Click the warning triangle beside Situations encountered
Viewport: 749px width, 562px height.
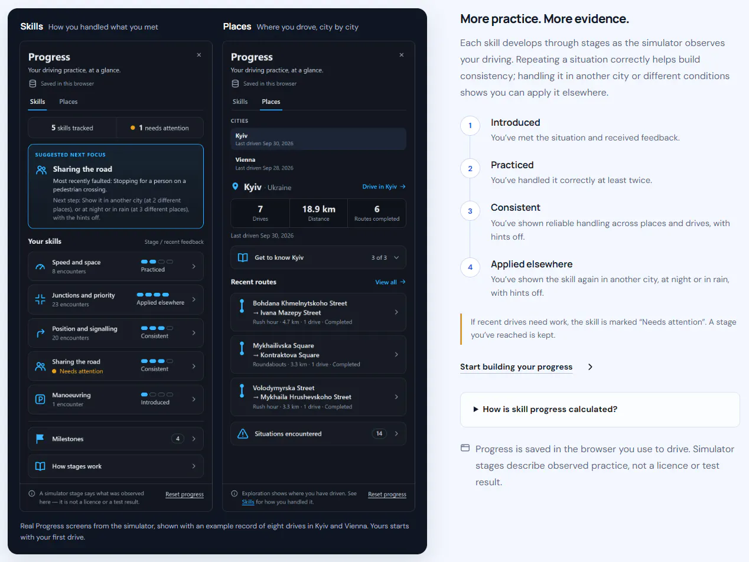coord(242,434)
